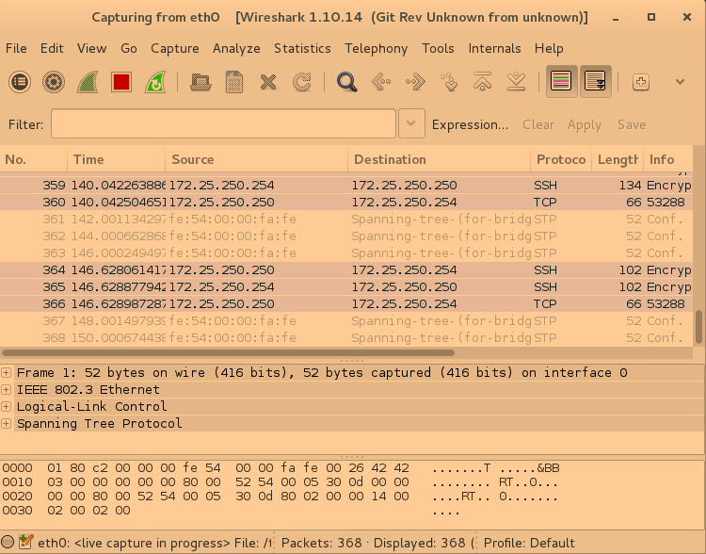
Task: Click the Expression... button
Action: (470, 124)
